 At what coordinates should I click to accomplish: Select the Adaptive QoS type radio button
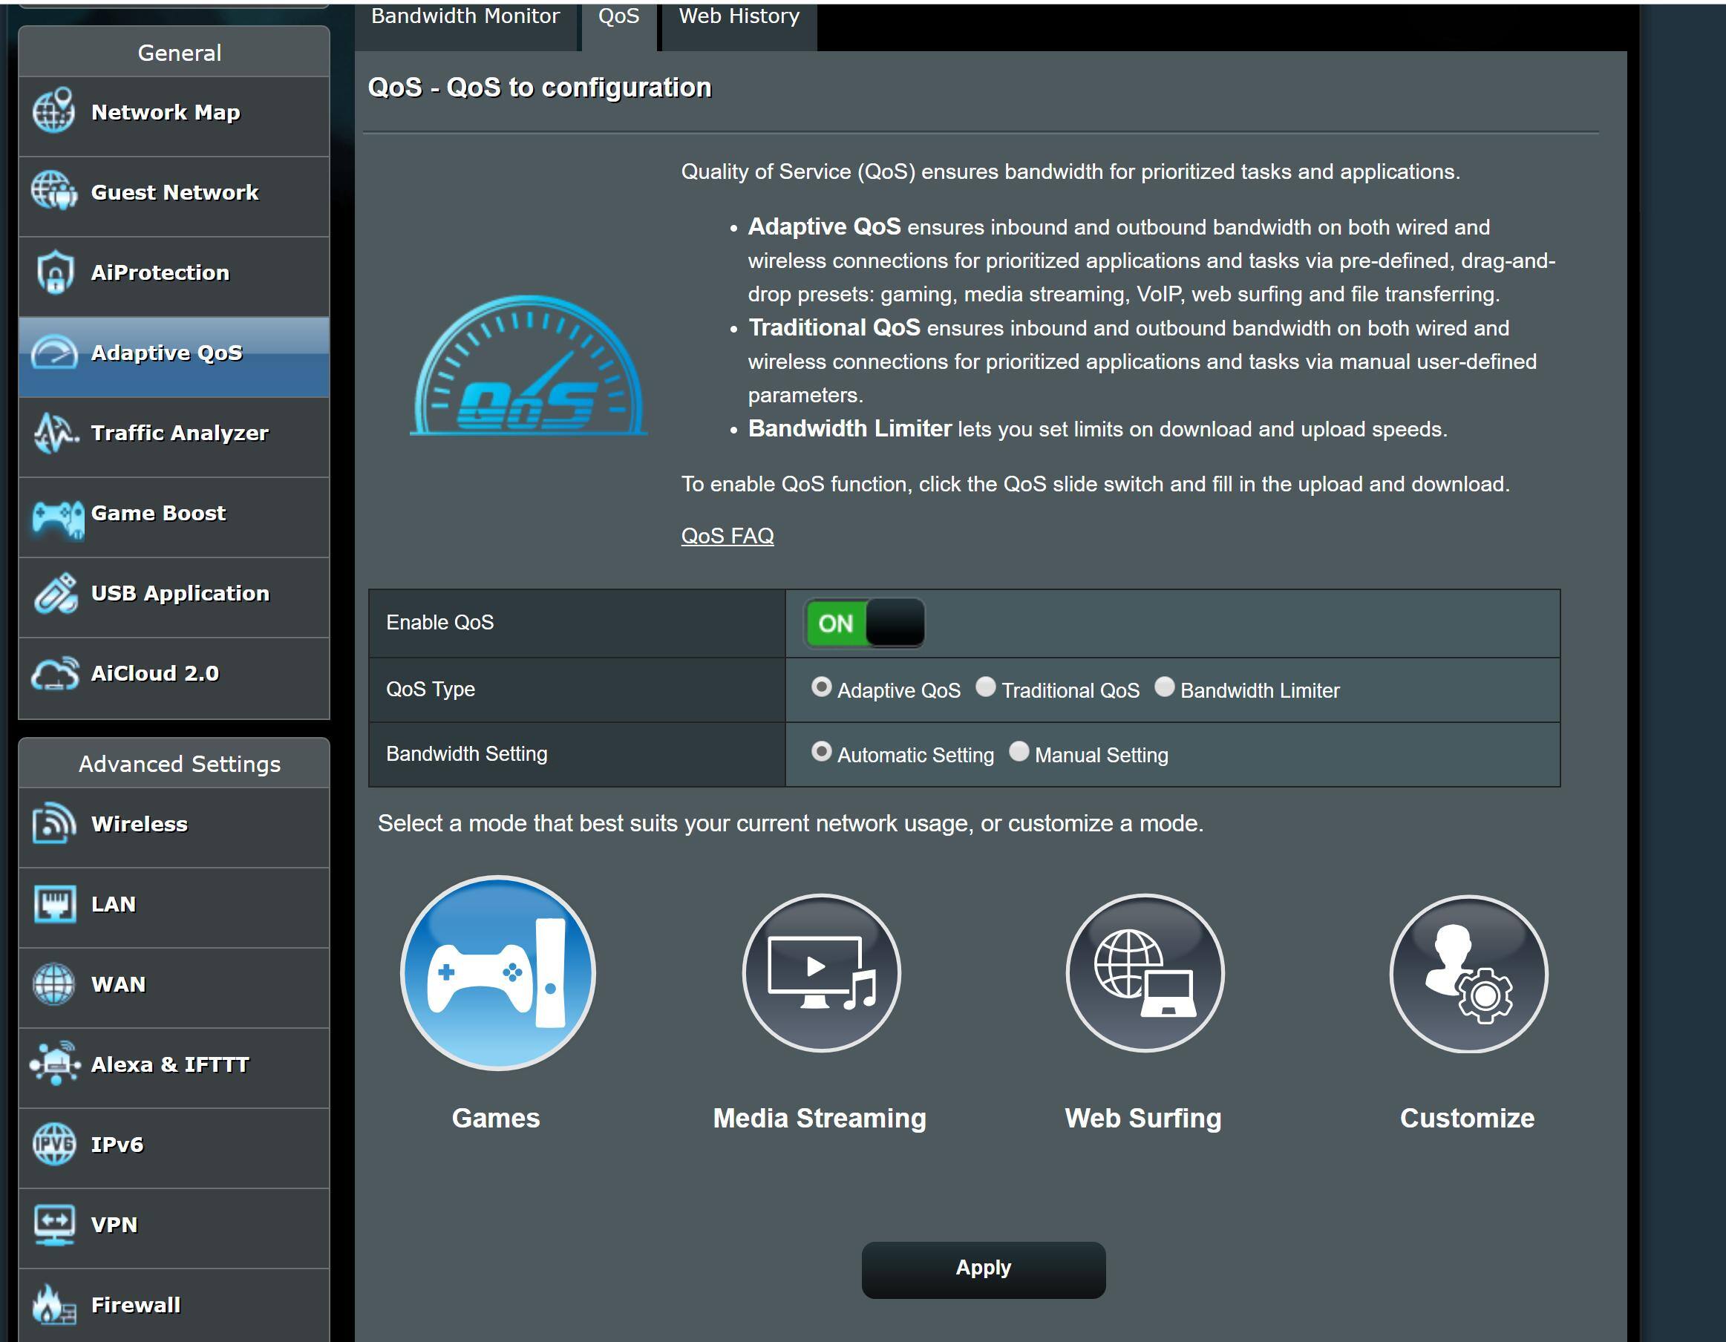click(821, 687)
